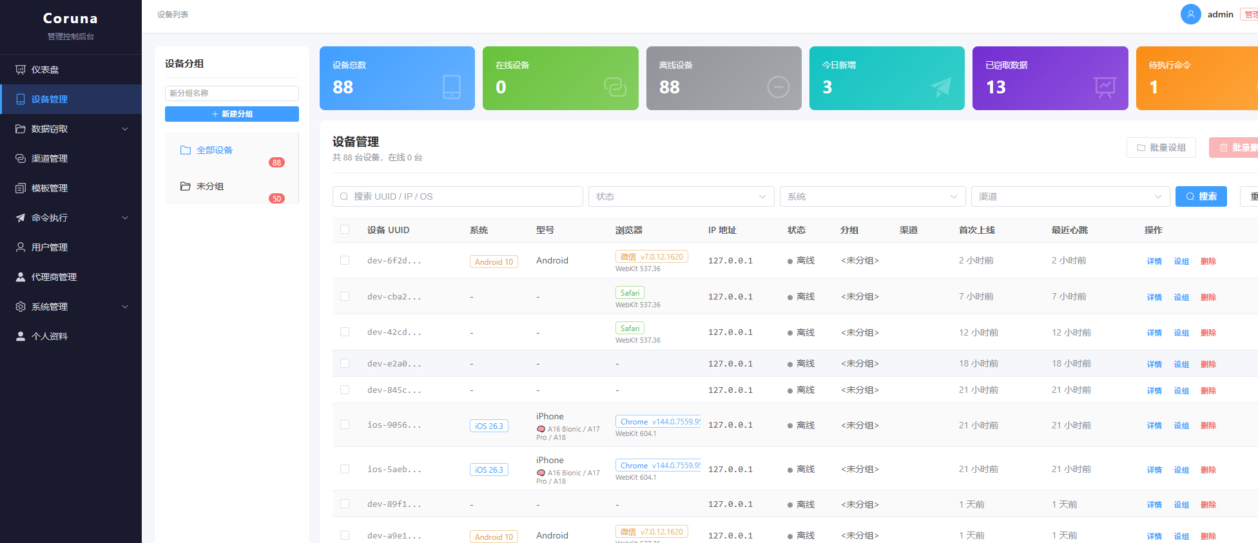Check the row checkbox for dev-e2a0...
The image size is (1258, 543).
tap(345, 363)
